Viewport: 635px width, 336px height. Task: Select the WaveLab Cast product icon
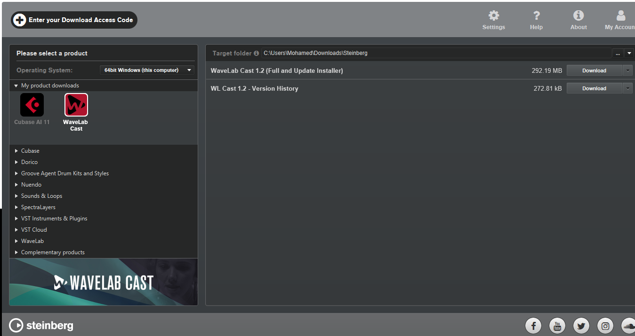tap(76, 105)
